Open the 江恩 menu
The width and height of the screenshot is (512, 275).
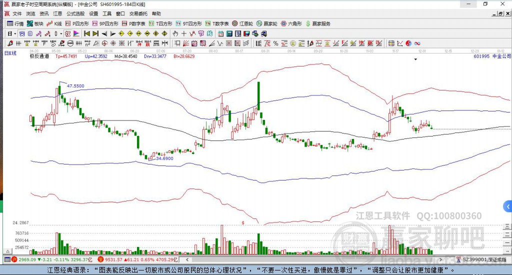pyautogui.click(x=57, y=13)
